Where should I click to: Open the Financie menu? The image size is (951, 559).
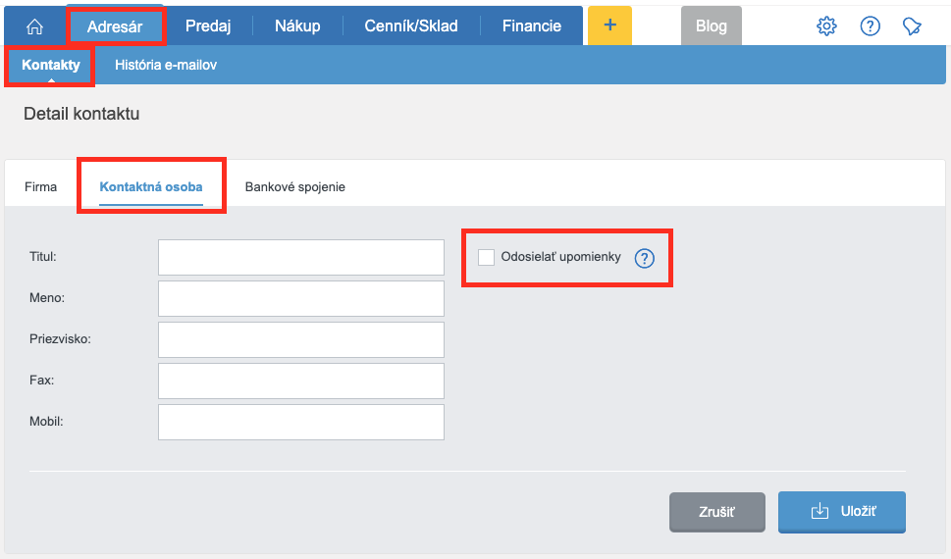[531, 26]
